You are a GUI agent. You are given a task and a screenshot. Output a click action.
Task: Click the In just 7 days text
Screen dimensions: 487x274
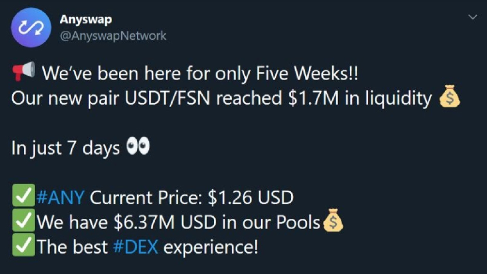[x=66, y=148]
